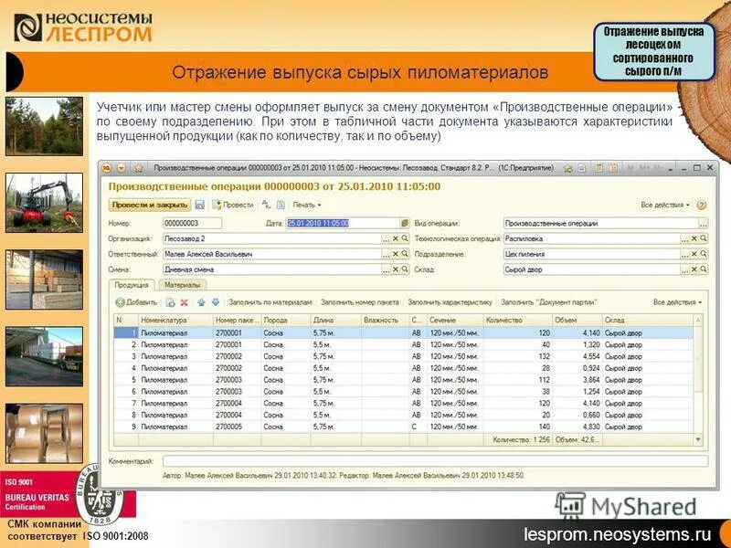Sort by the Объем column header
This screenshot has width=731, height=548.
tap(577, 321)
